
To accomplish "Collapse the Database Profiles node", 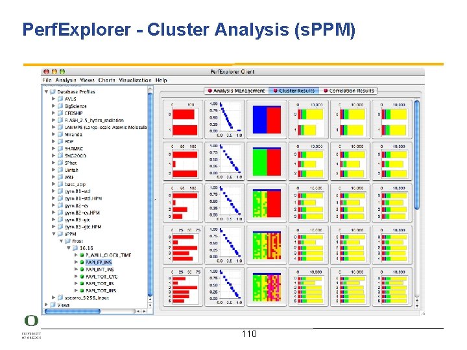I will click(x=46, y=91).
